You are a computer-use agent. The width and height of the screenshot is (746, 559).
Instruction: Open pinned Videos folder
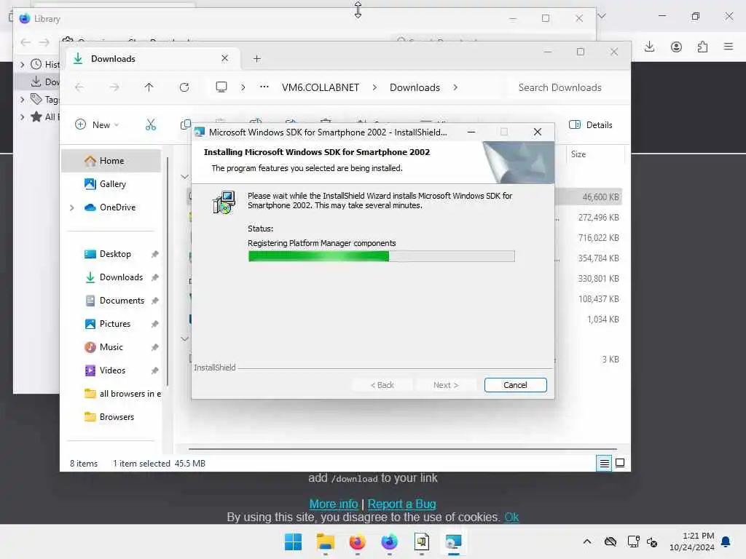(112, 370)
